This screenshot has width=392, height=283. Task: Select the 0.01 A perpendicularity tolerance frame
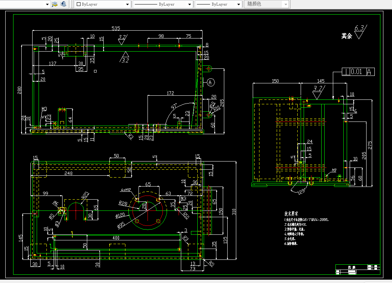358,72
